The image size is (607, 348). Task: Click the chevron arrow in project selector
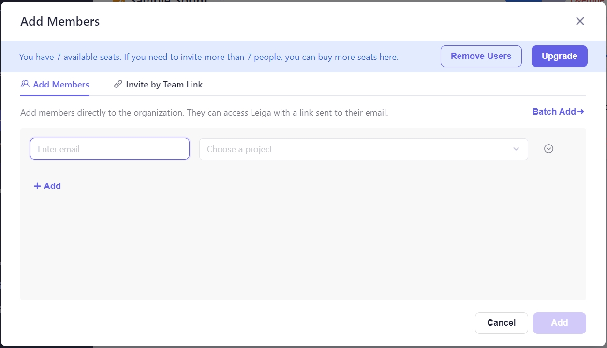(516, 149)
